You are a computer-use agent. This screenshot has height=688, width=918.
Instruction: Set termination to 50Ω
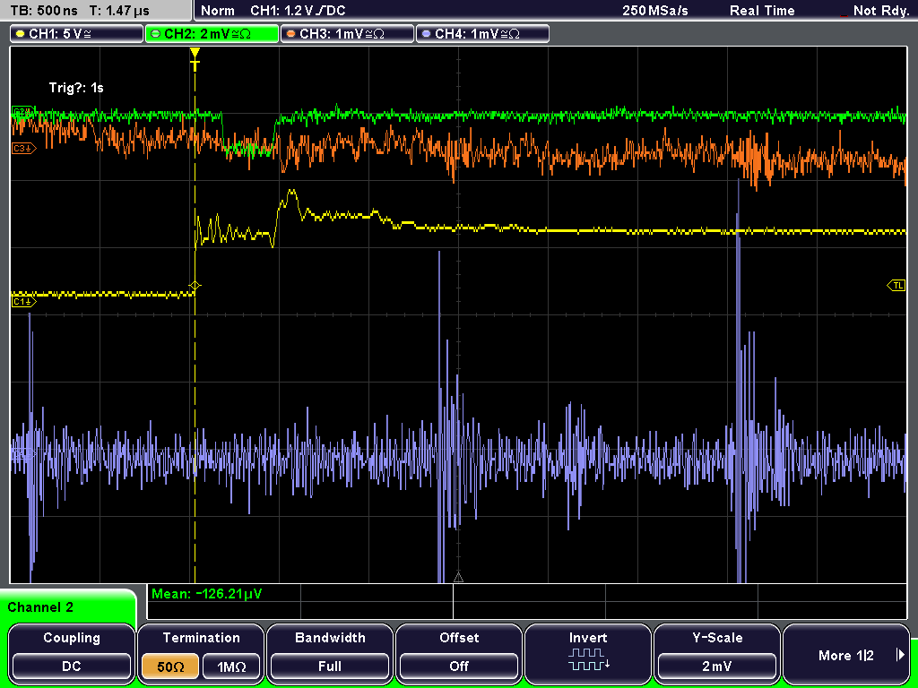click(170, 666)
